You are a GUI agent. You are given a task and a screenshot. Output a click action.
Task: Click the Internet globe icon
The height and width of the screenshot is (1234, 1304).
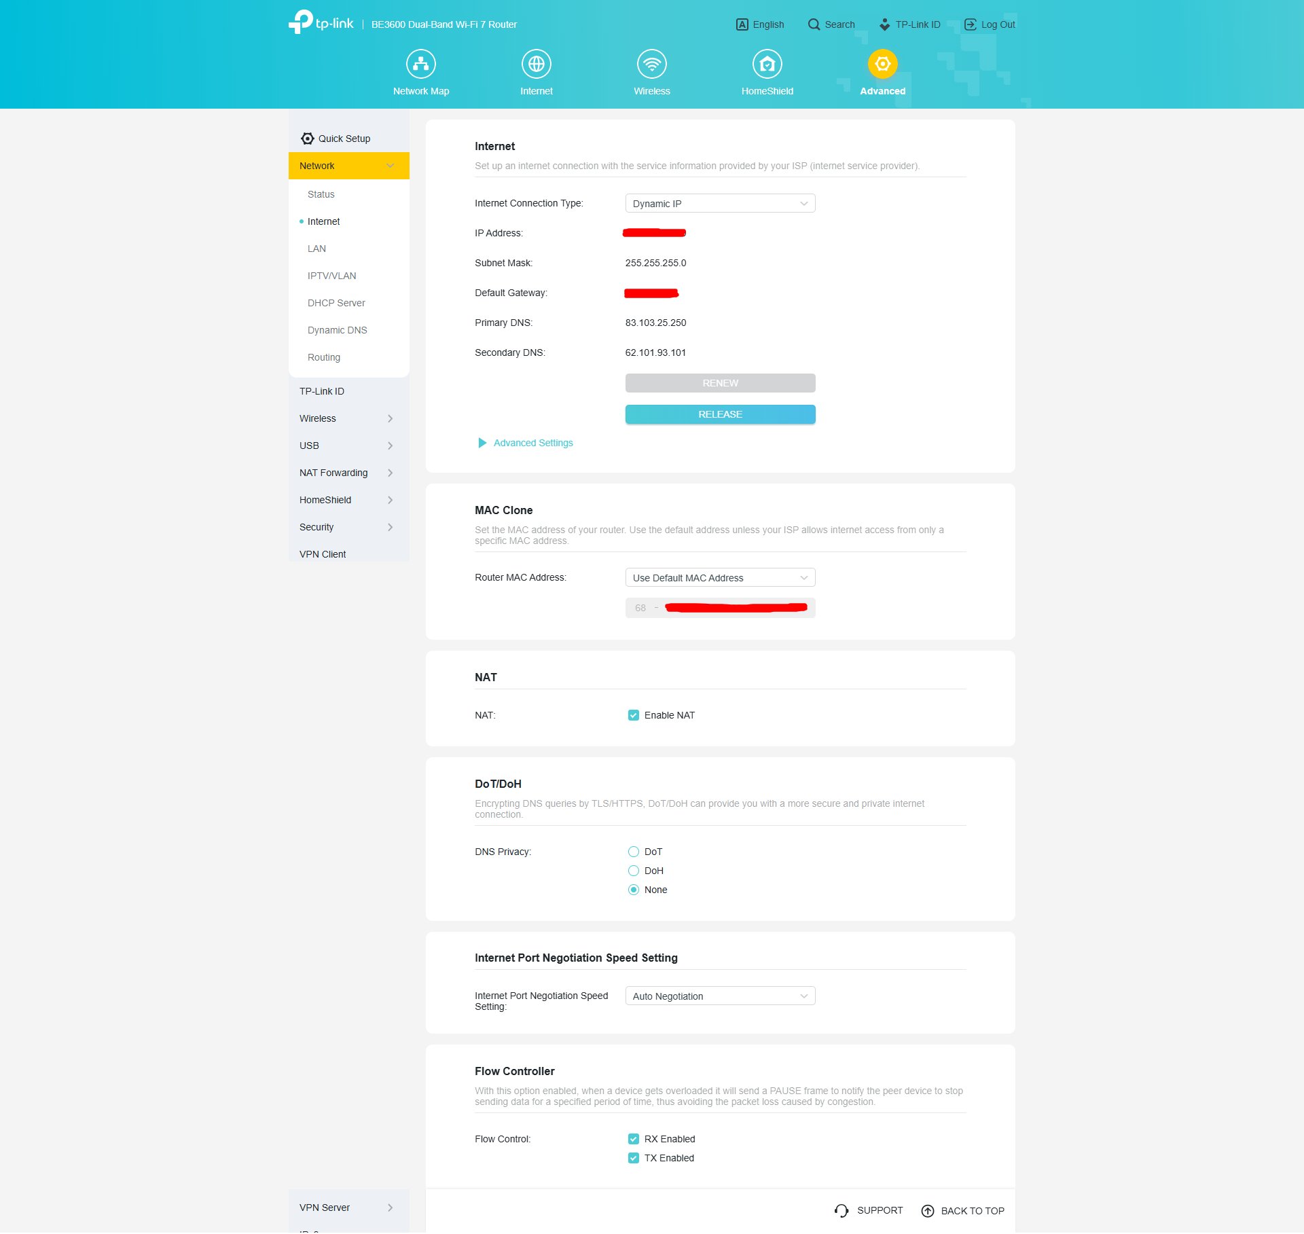click(x=536, y=64)
